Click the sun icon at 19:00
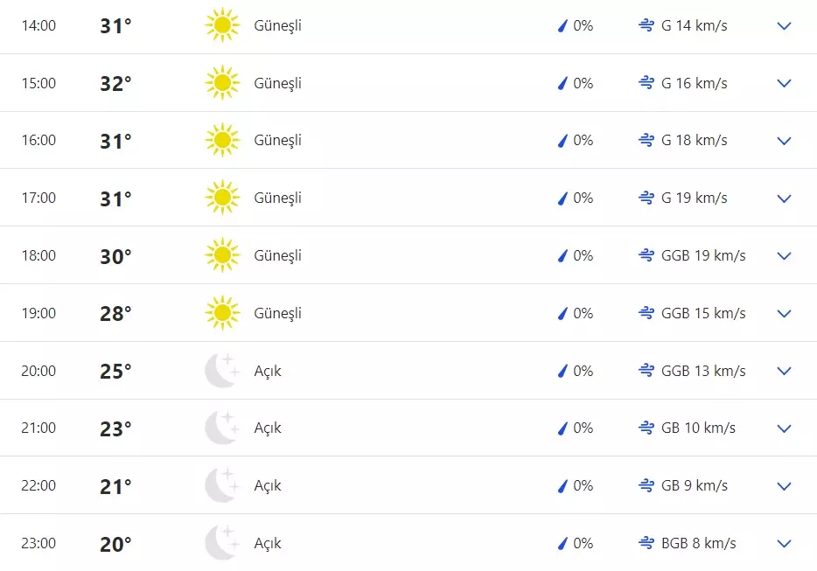 pos(222,313)
